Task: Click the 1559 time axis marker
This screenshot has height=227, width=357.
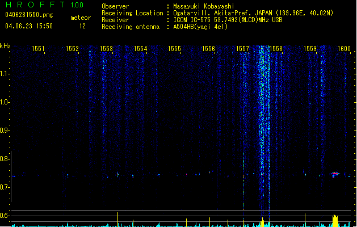Action: click(310, 49)
